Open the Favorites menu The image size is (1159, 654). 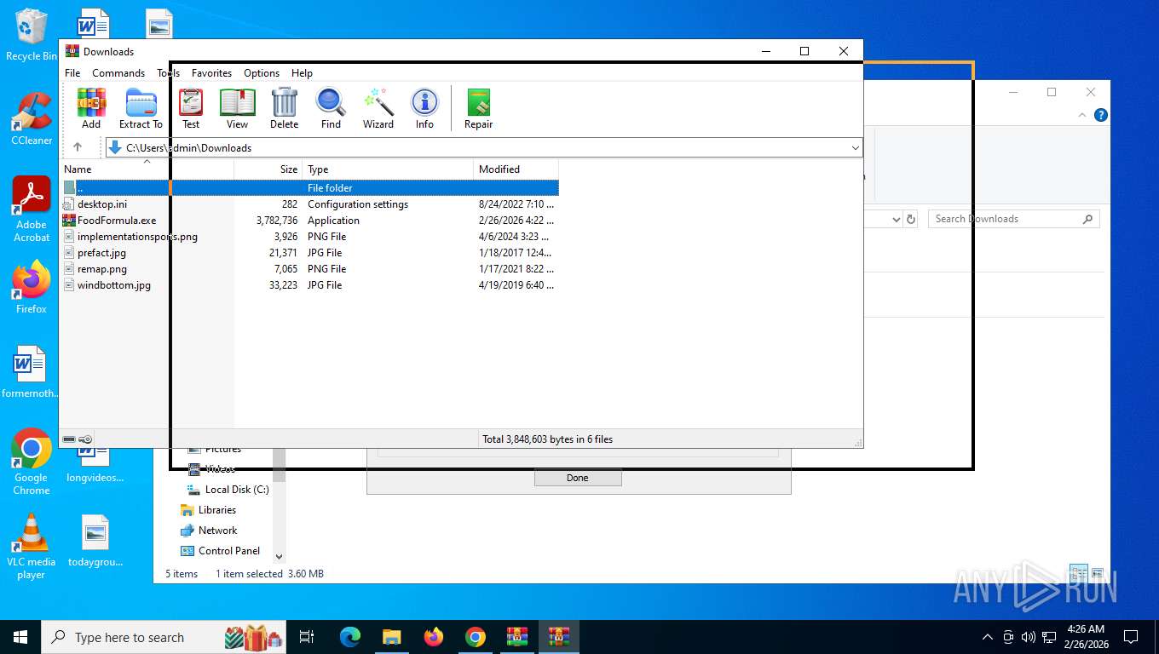tap(211, 73)
